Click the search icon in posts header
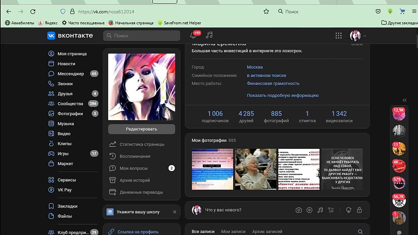Viewport: 418px width, 235px height. tap(360, 232)
